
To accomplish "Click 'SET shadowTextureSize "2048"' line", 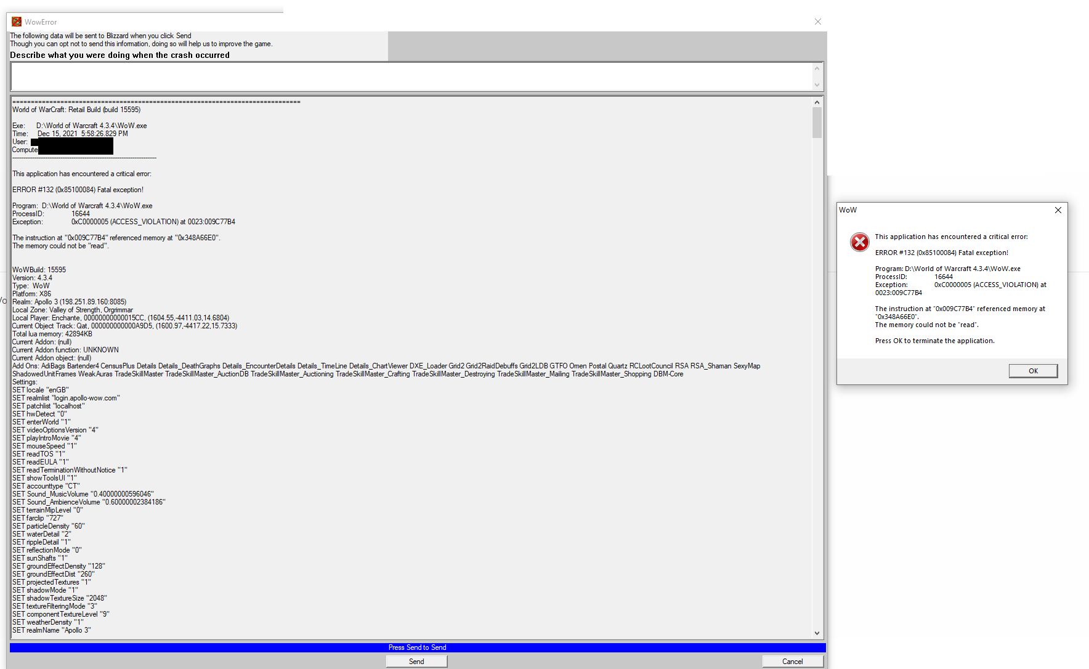I will pyautogui.click(x=60, y=598).
